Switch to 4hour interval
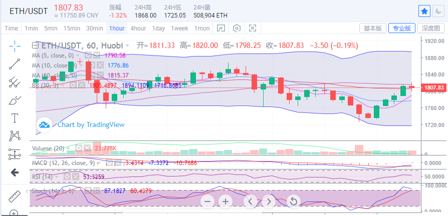448x216 pixels. [x=138, y=28]
